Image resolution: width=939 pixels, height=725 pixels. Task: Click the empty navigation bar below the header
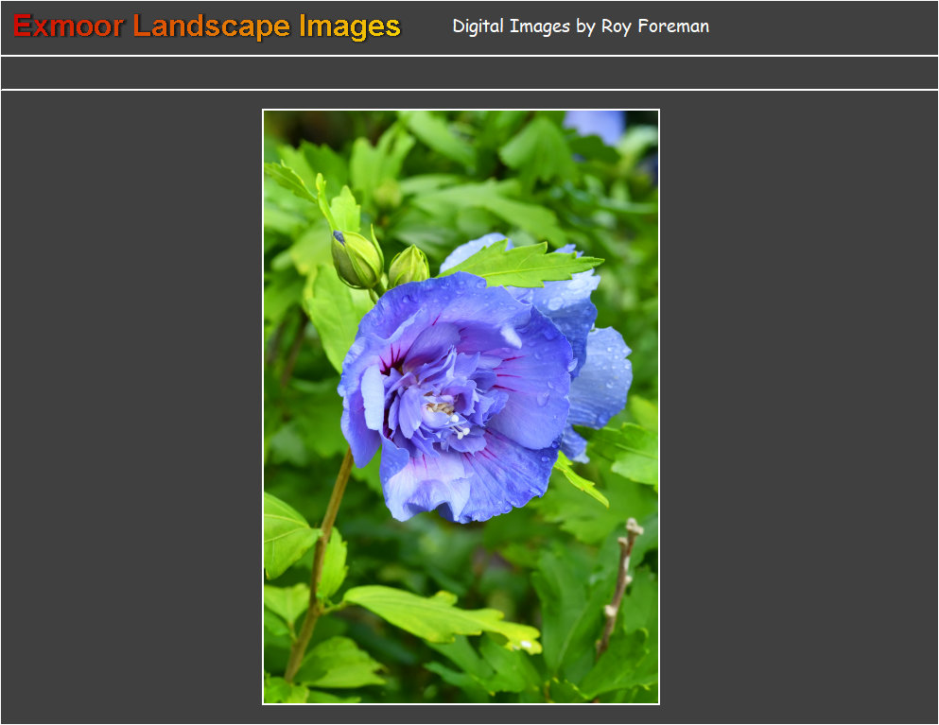pyautogui.click(x=469, y=73)
